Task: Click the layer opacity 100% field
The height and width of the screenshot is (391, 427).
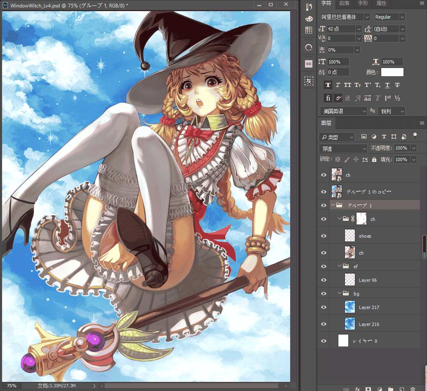Action: [x=401, y=148]
